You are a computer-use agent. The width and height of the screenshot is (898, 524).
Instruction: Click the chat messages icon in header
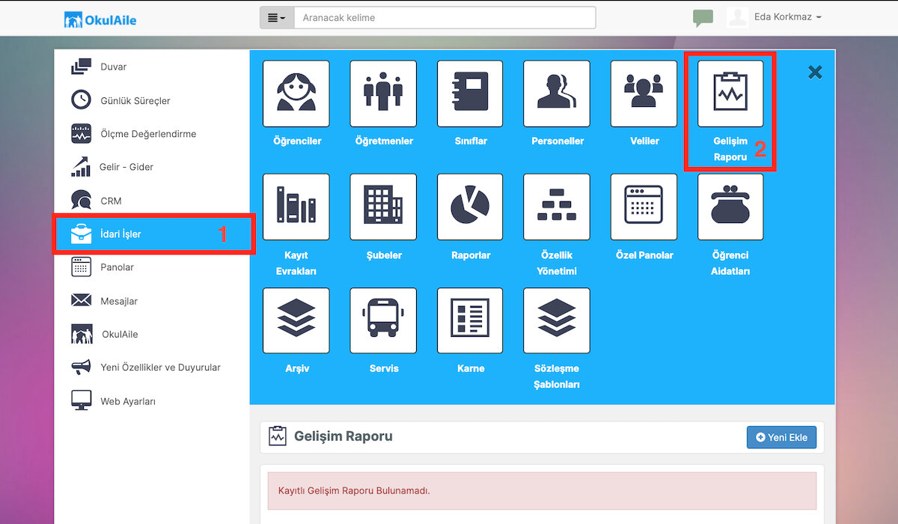pos(703,18)
